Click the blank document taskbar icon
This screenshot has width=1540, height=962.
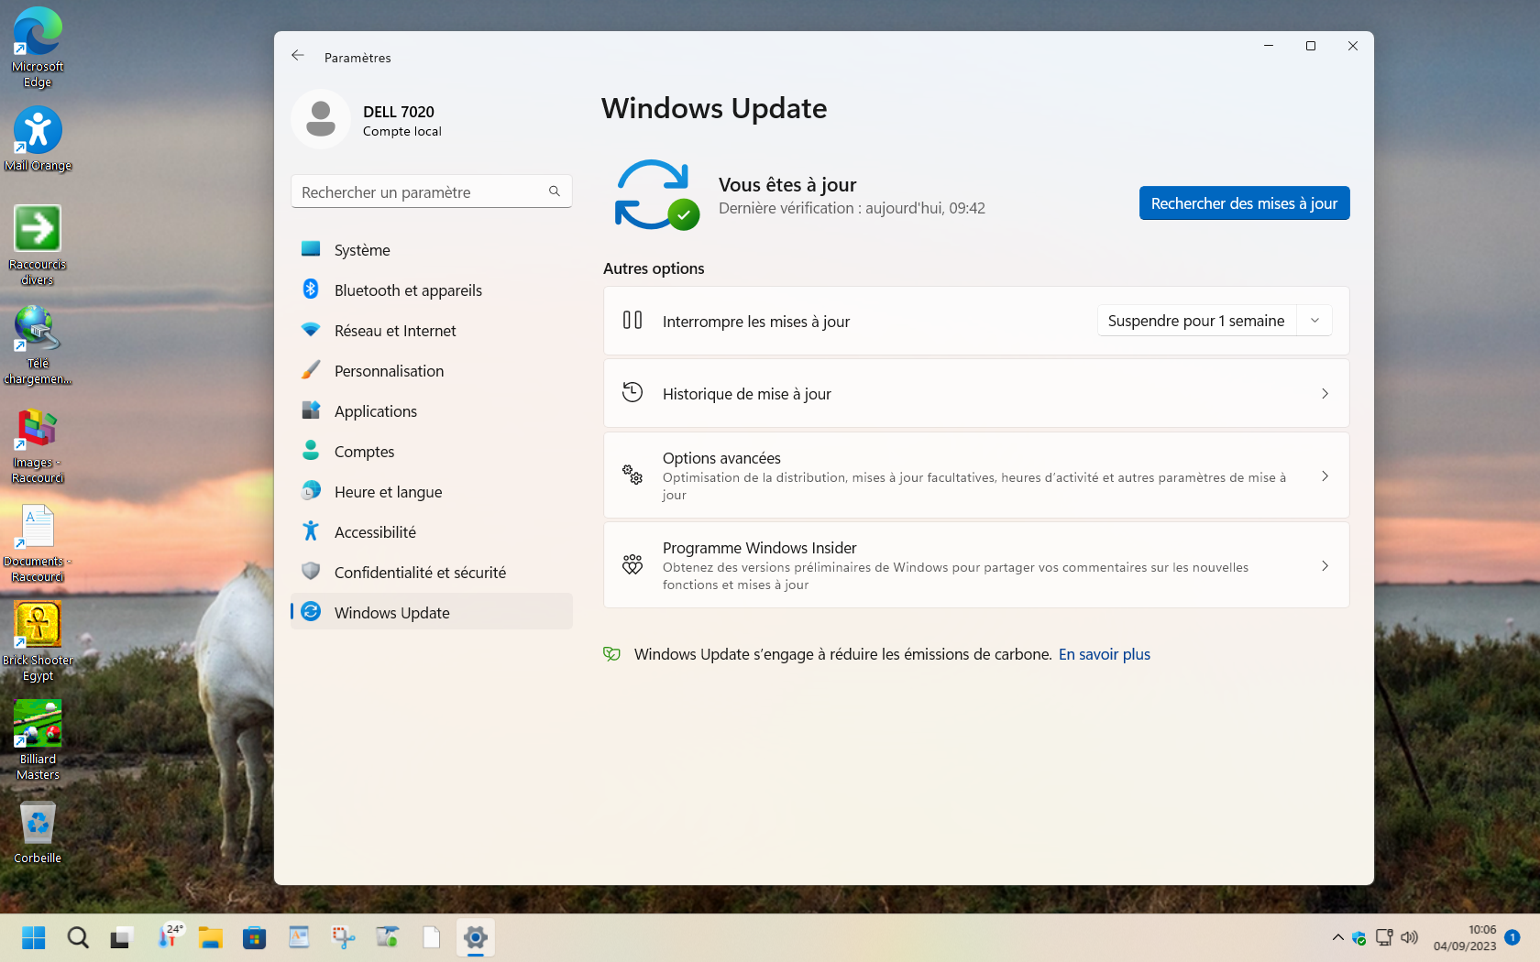[x=431, y=937]
